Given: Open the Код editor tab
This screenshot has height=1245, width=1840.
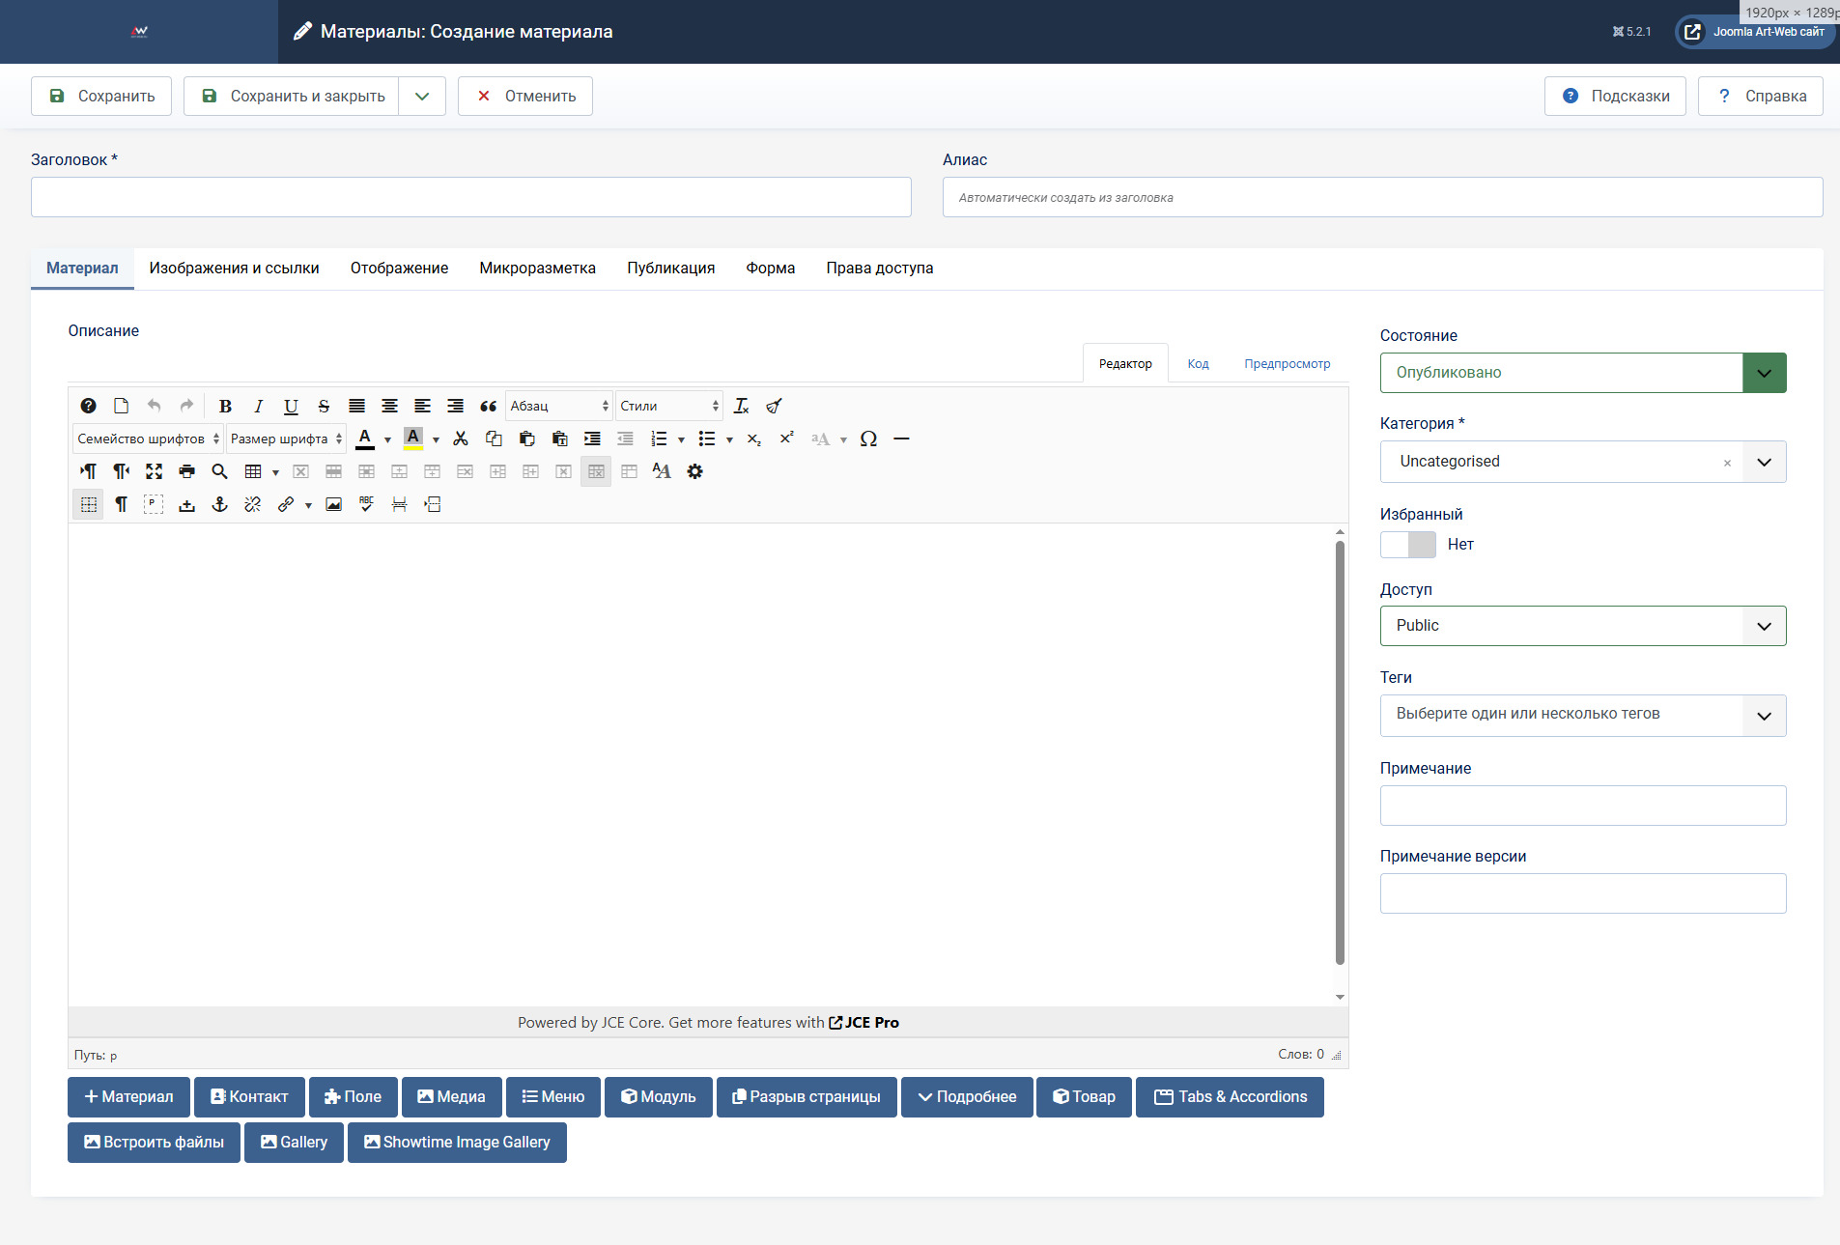Looking at the screenshot, I should coord(1198,364).
